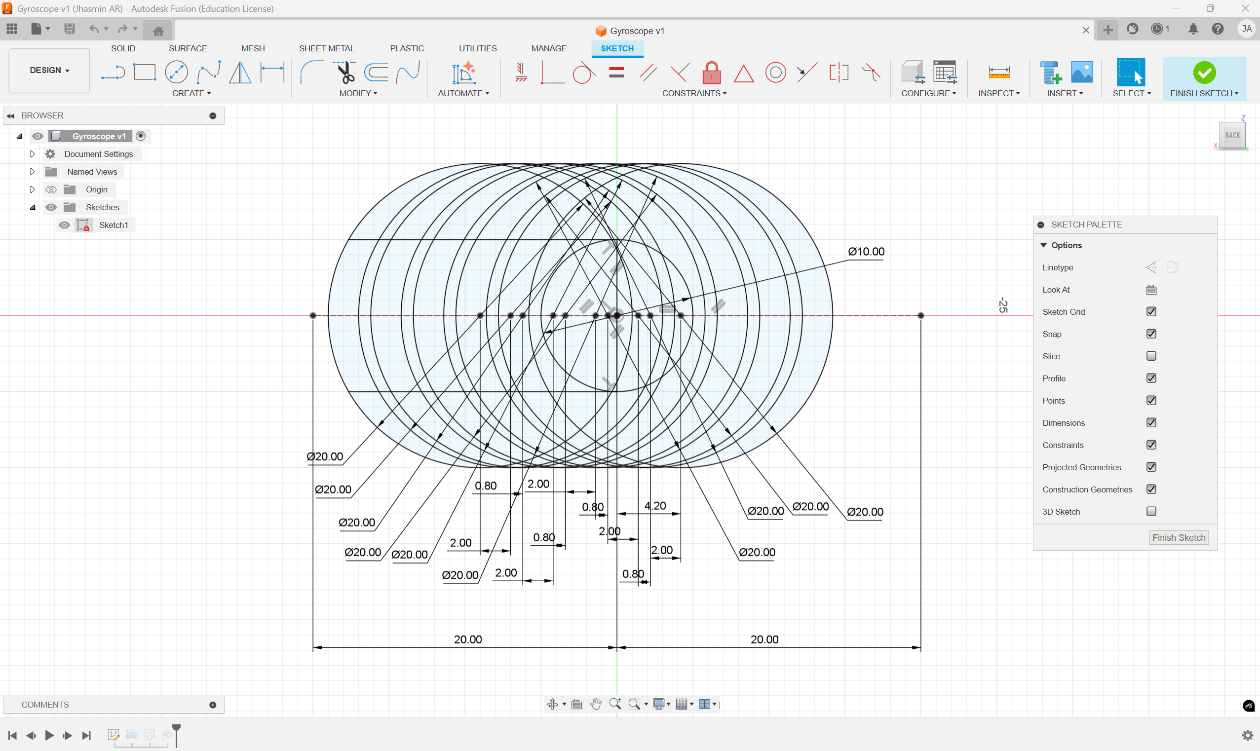1260x751 pixels.
Task: Apply the Midpoint triangle constraint
Action: click(743, 74)
